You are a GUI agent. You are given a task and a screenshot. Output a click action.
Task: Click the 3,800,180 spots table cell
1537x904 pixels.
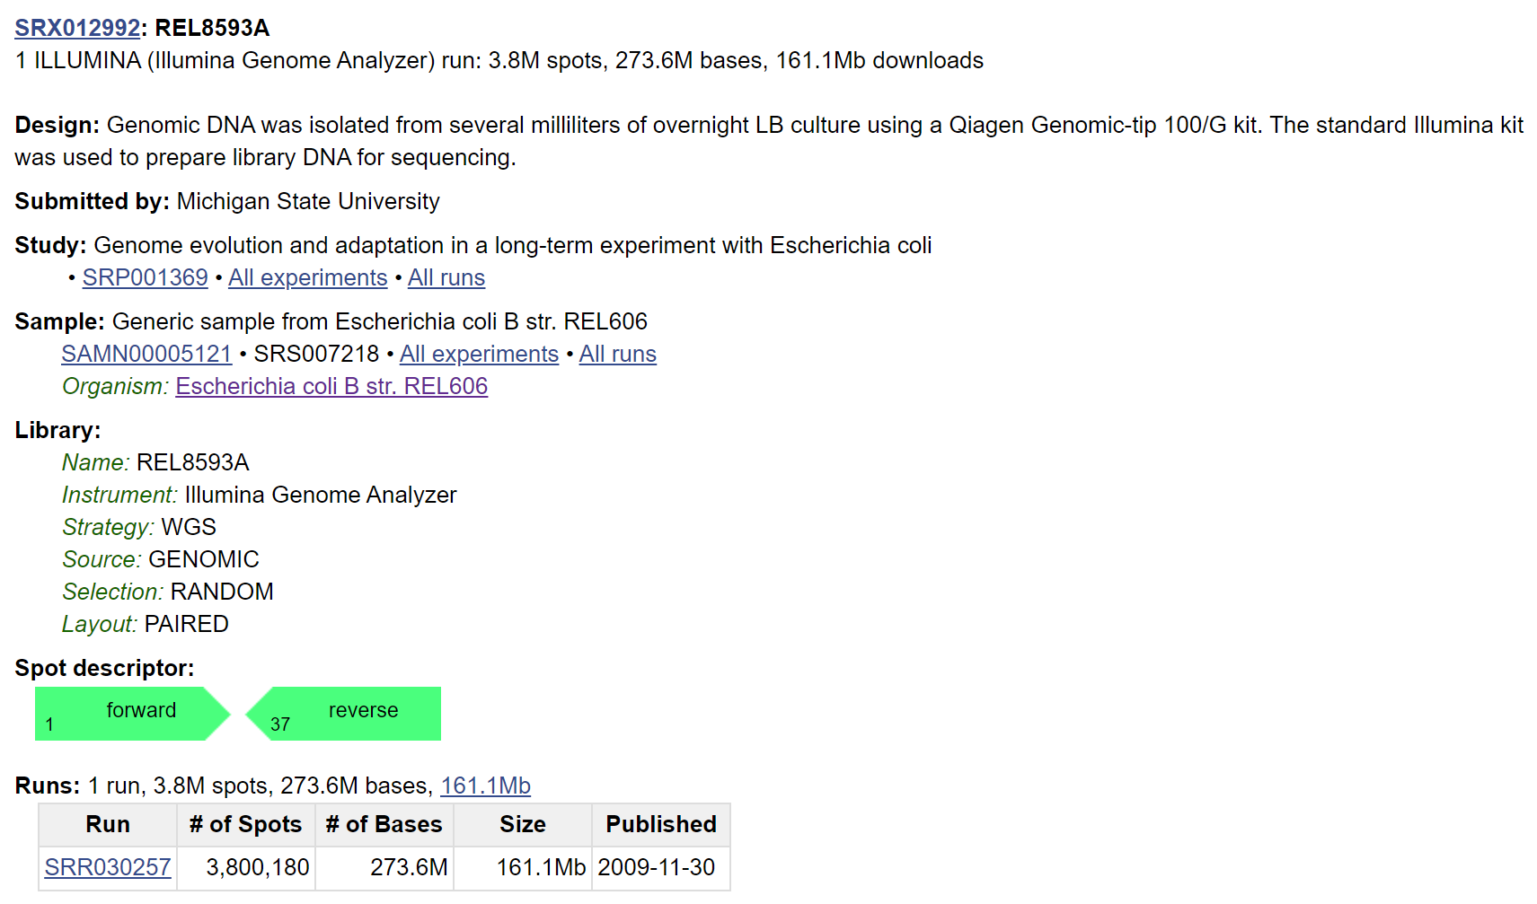click(x=257, y=868)
